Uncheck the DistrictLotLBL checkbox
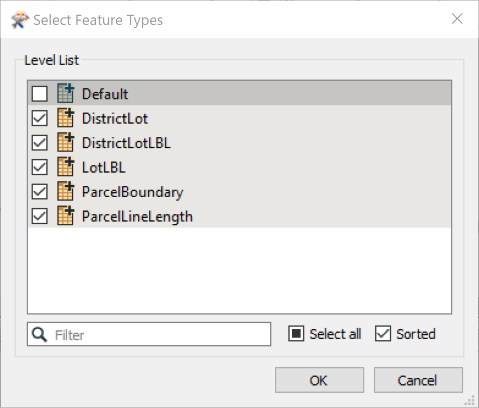This screenshot has height=408, width=479. tap(40, 142)
